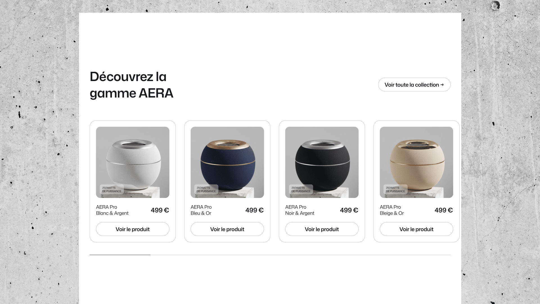Image resolution: width=540 pixels, height=304 pixels.
Task: Click 250WATTS badge on blue speaker
Action: 206,189
